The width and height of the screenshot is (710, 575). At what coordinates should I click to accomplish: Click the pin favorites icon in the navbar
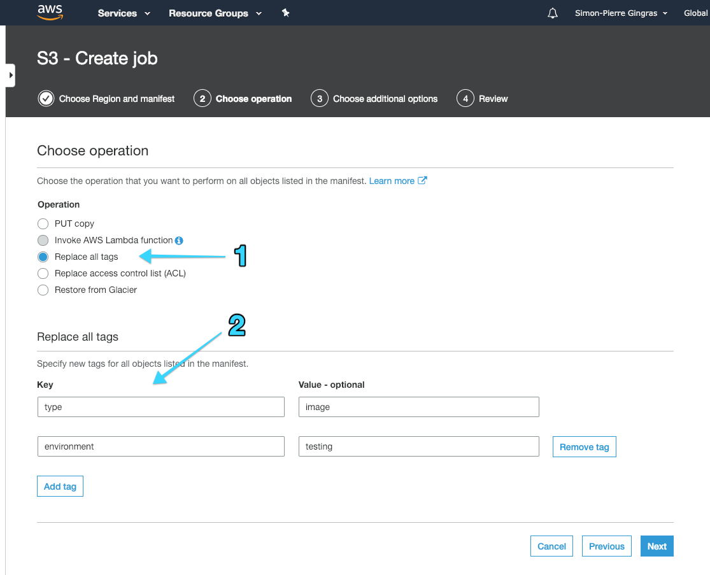(285, 13)
